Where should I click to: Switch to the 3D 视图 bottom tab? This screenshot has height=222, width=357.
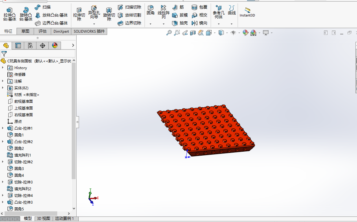coord(43,219)
